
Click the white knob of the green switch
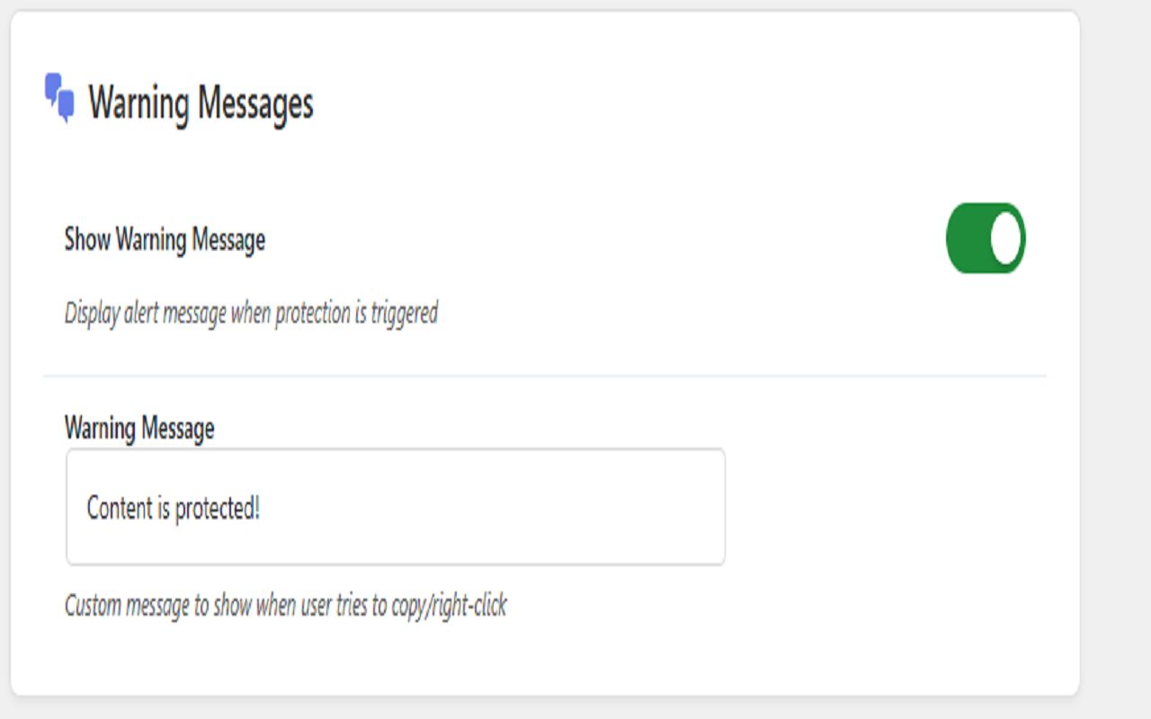coord(1005,238)
